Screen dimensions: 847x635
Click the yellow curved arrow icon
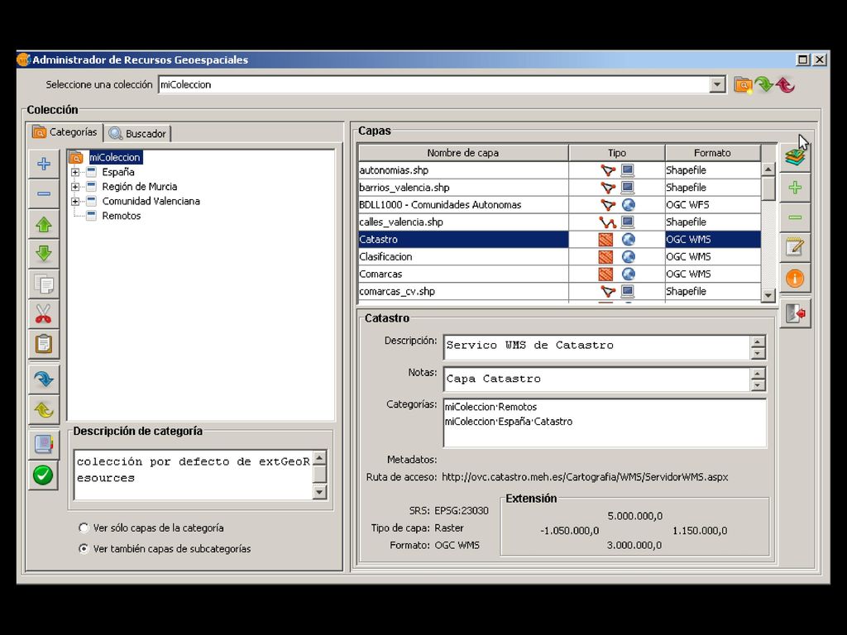tap(44, 410)
